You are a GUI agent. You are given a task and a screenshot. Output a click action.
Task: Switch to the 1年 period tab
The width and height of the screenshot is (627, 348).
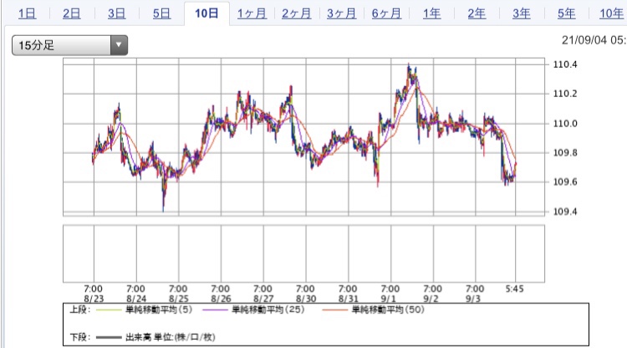click(x=432, y=13)
